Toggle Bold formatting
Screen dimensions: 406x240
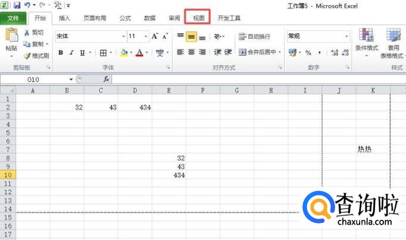click(61, 52)
